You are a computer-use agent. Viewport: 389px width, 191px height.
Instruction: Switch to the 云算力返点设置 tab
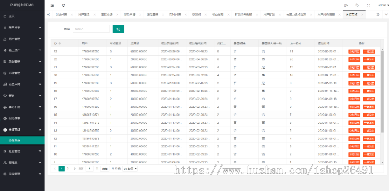point(296,15)
